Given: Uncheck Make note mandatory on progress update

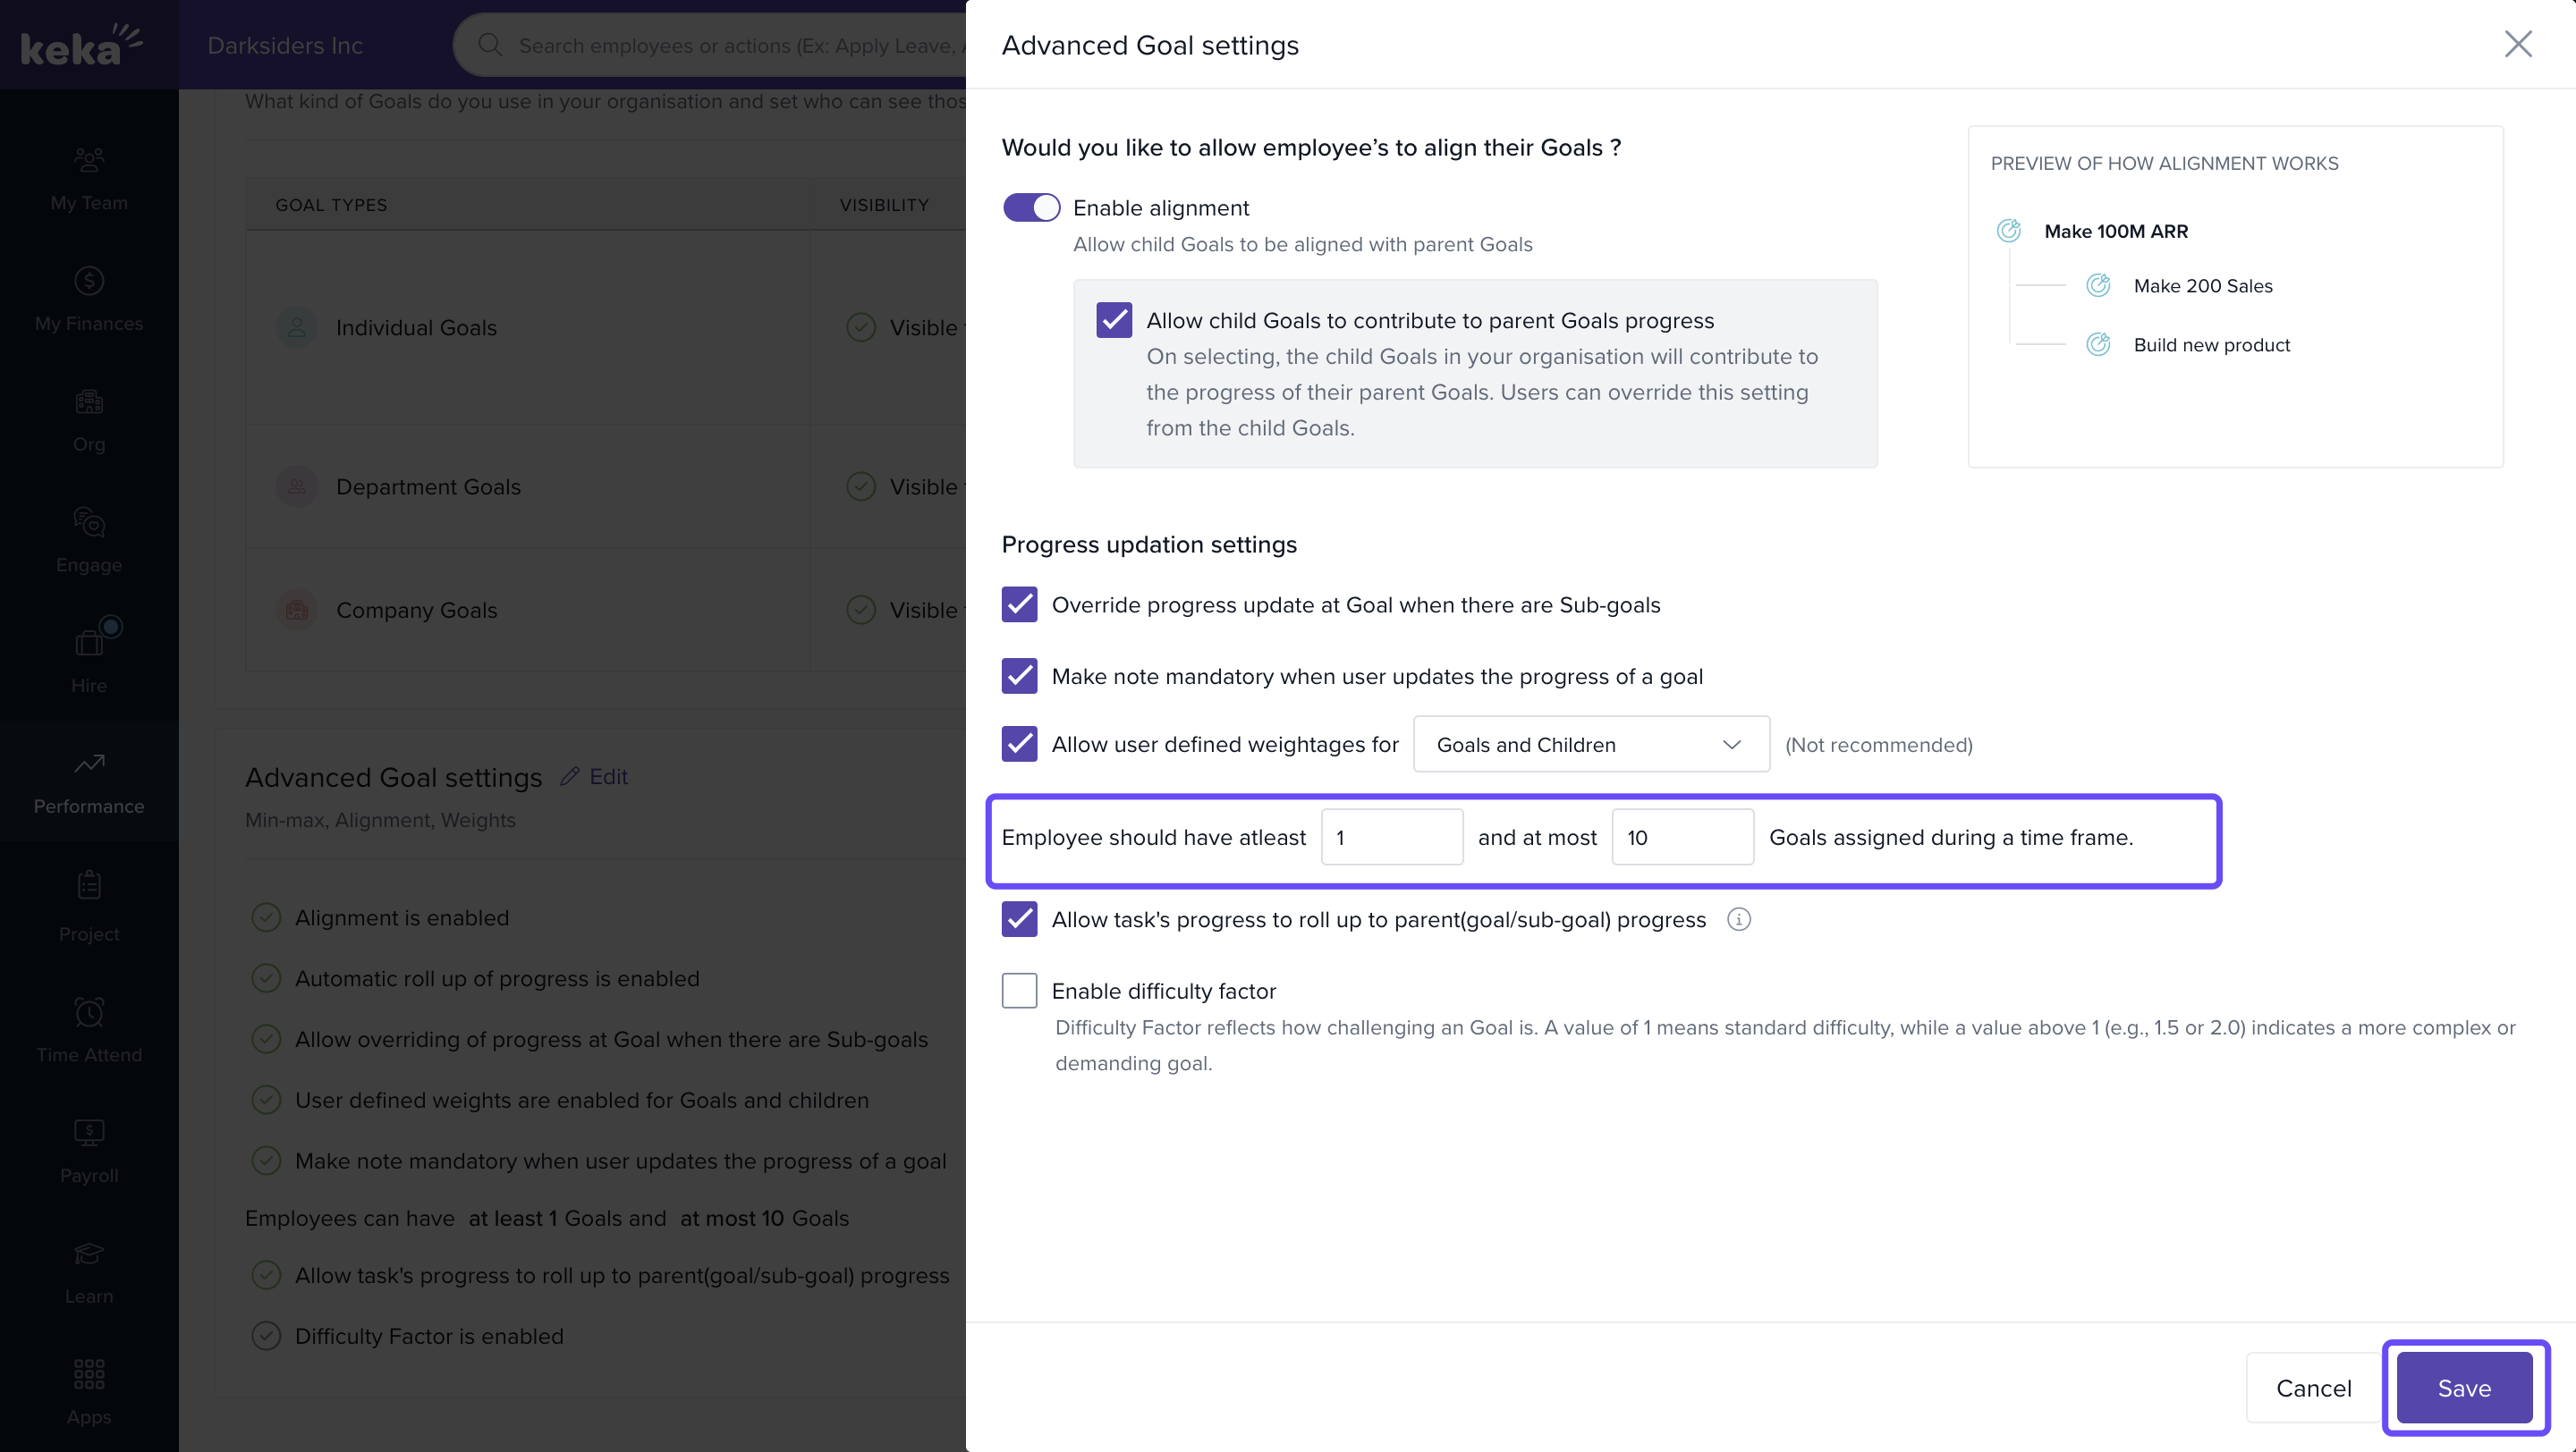Looking at the screenshot, I should point(1019,677).
